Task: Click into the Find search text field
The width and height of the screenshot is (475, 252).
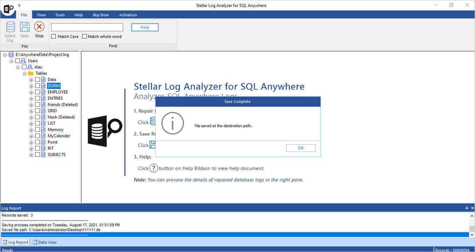Action: click(x=87, y=27)
